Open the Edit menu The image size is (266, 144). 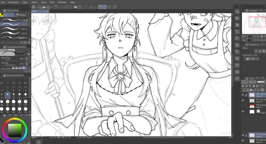[x=3, y=2]
